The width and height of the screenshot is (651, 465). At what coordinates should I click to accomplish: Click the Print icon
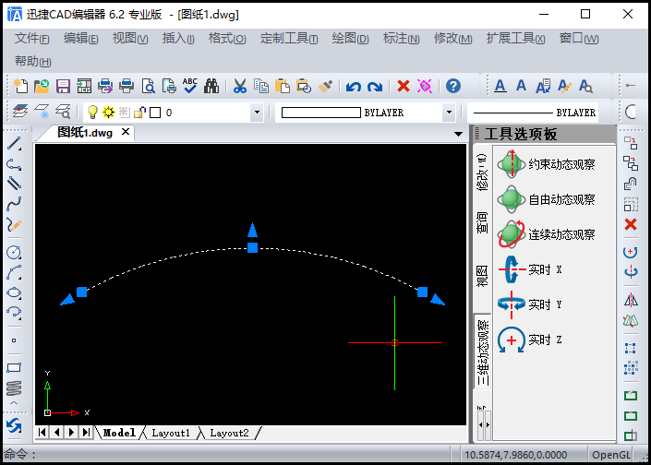[x=127, y=87]
